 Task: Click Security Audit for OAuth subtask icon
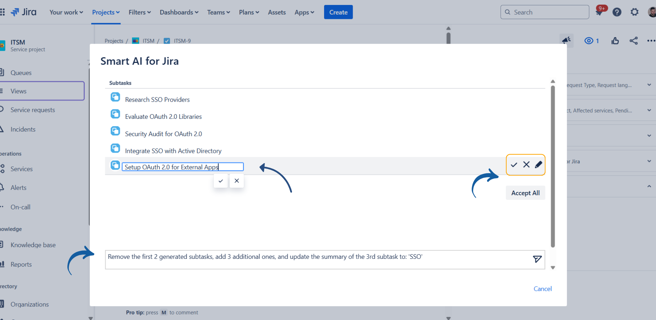115,131
